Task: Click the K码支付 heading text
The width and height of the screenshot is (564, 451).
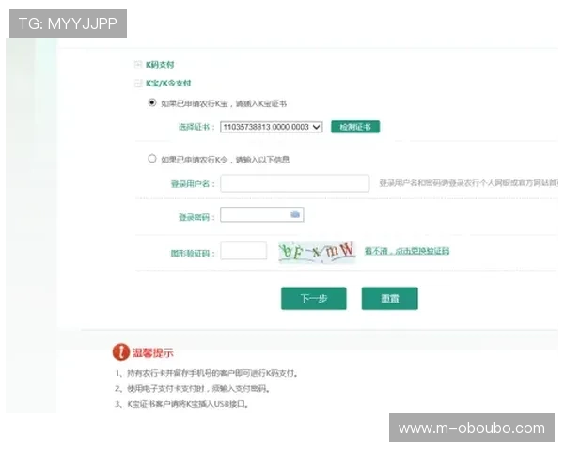Action: pos(160,65)
